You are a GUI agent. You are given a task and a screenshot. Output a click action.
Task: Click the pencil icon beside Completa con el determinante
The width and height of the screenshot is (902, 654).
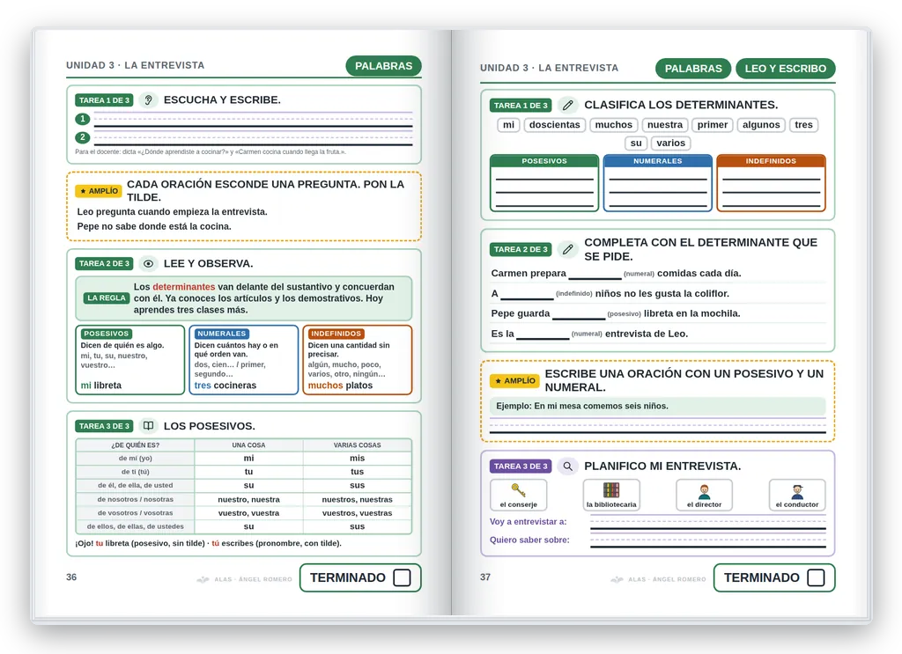[x=568, y=249]
